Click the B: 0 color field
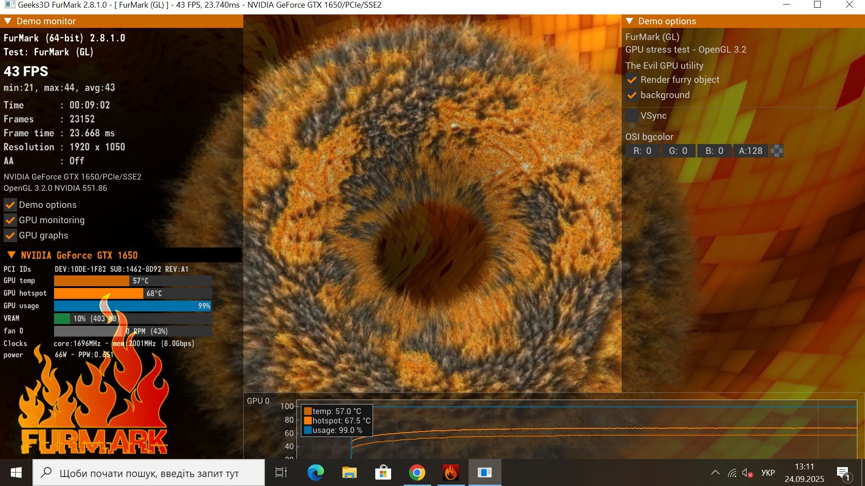865x486 pixels. (714, 151)
